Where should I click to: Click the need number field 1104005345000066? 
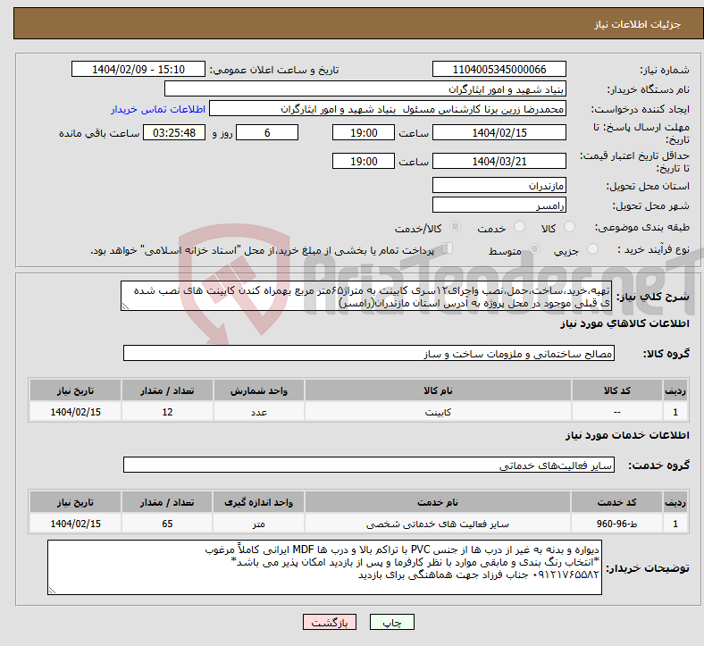point(499,70)
